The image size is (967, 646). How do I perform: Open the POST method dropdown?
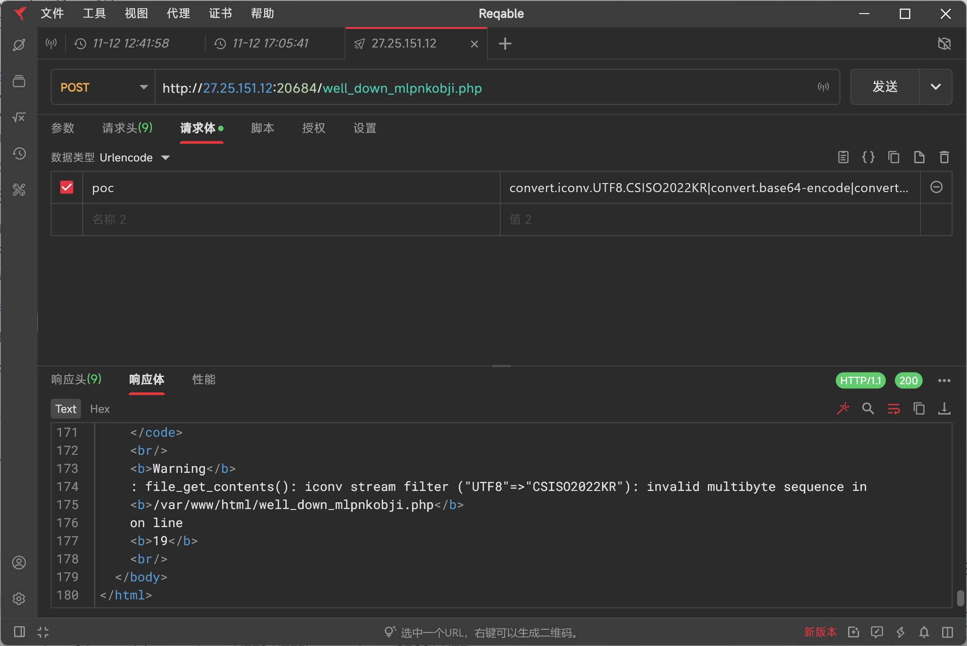pyautogui.click(x=103, y=87)
